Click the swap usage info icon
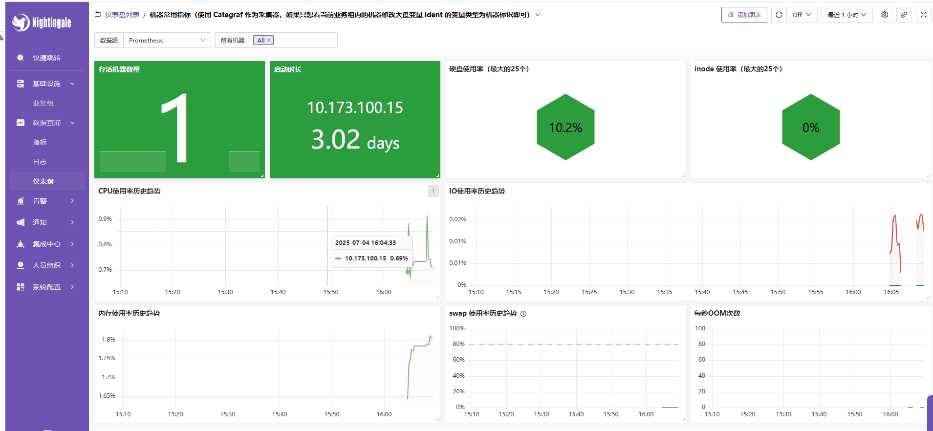This screenshot has width=933, height=431. 523,314
